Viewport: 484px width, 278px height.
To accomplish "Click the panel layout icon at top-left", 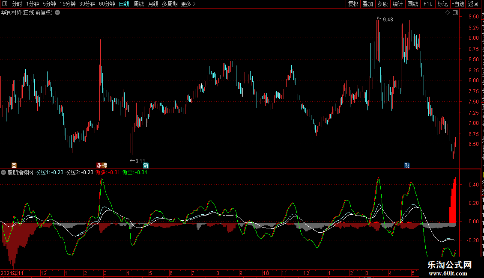I will pos(5,4).
